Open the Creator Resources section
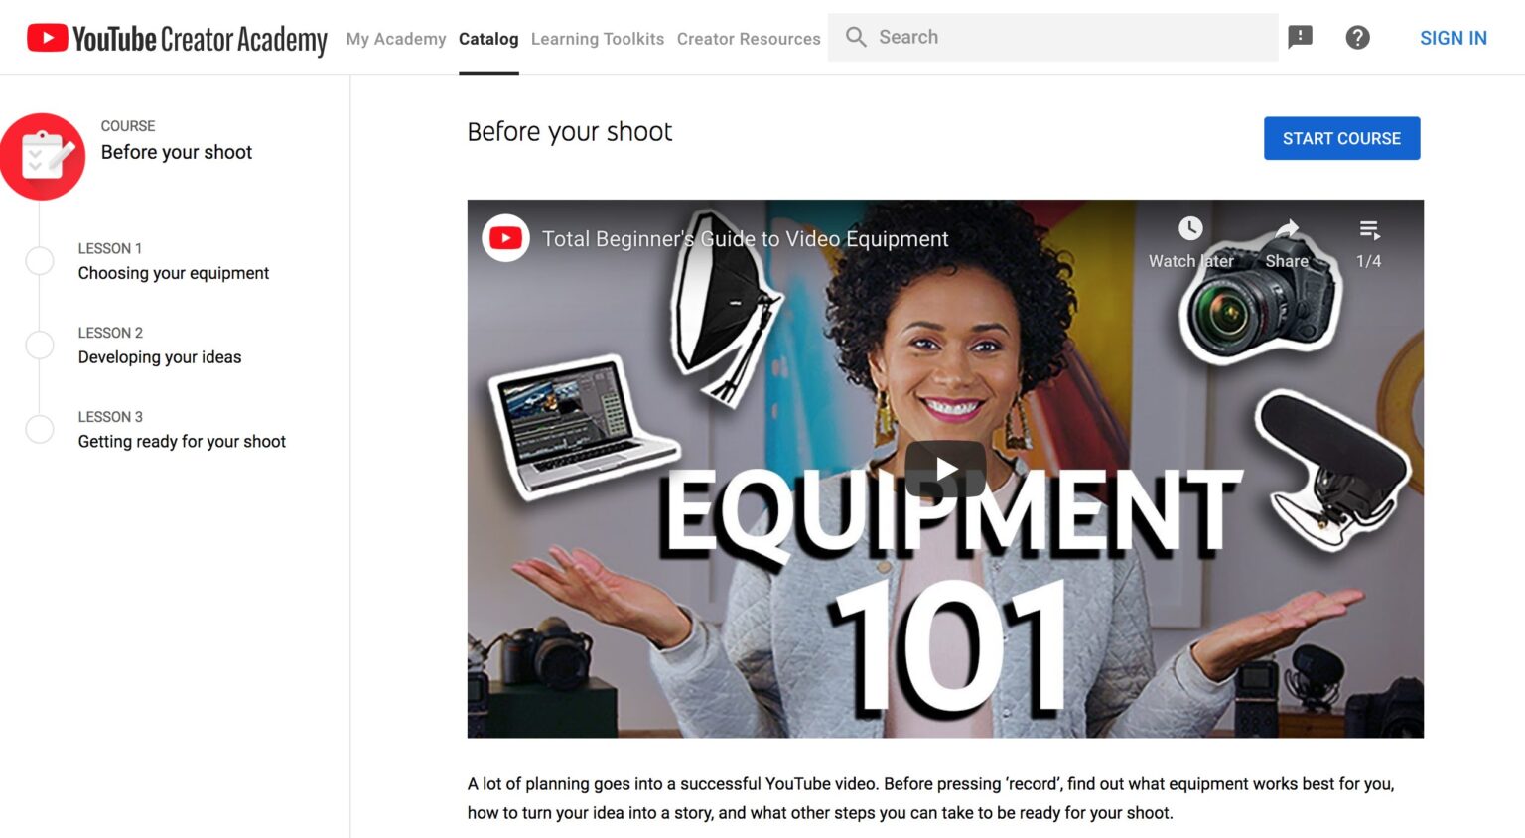The width and height of the screenshot is (1525, 838). click(x=749, y=39)
